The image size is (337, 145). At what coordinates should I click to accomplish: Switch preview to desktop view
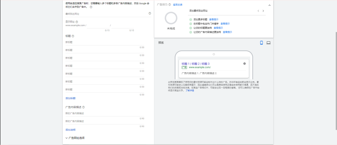point(269,43)
